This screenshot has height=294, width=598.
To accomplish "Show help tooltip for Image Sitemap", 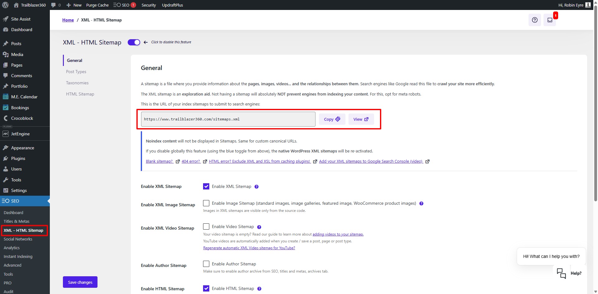I will pyautogui.click(x=421, y=203).
